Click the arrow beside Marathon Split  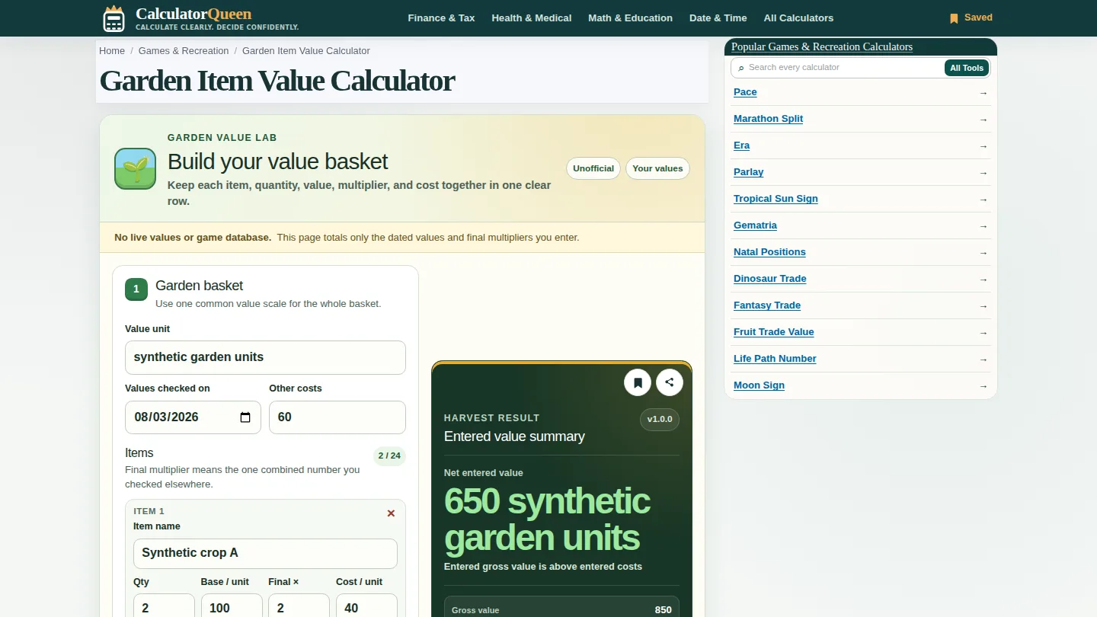tap(983, 120)
